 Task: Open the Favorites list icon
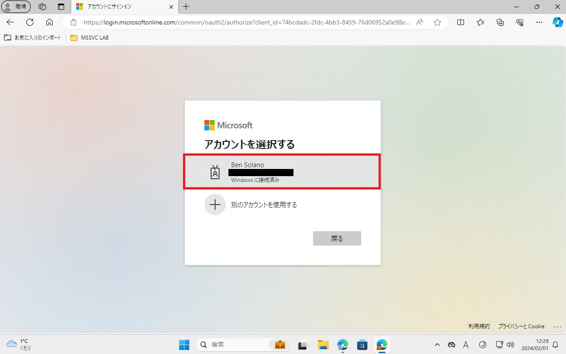pyautogui.click(x=480, y=22)
